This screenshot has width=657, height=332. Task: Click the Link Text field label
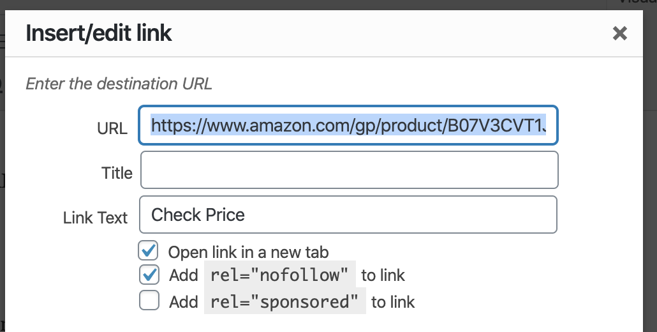95,218
